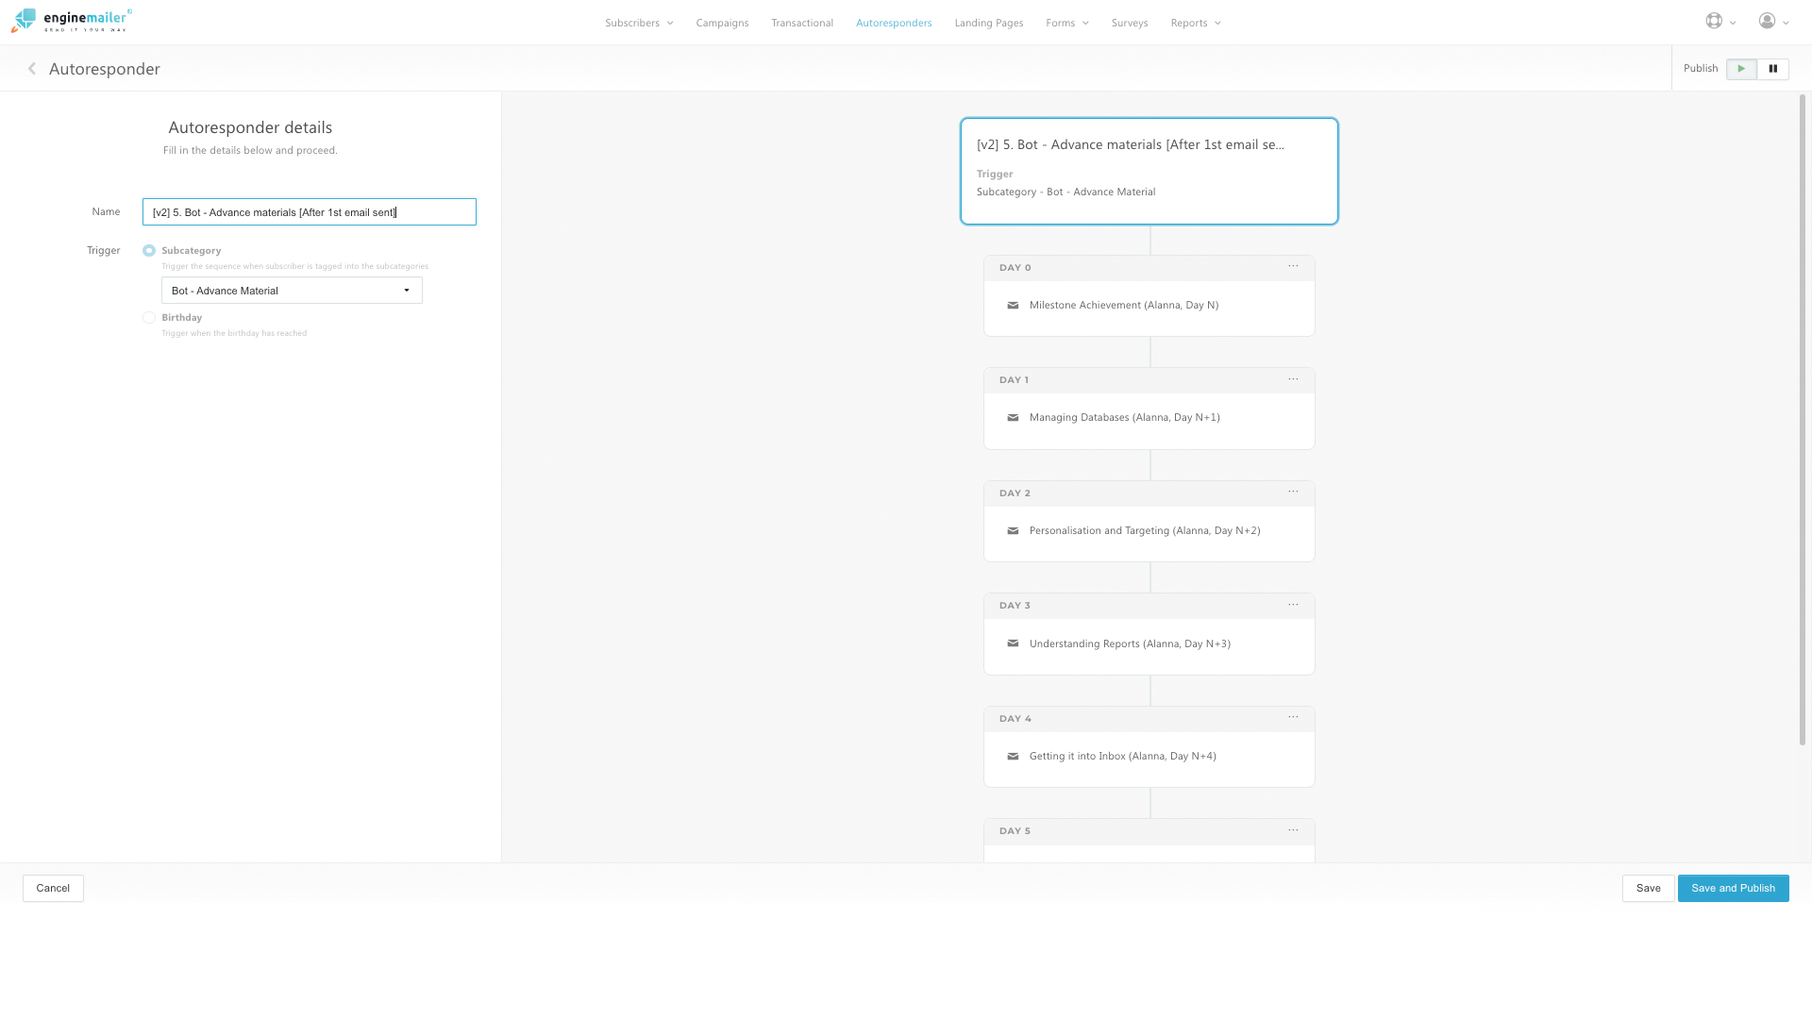
Task: Click envelope icon of Understanding Reports email
Action: tap(1013, 643)
